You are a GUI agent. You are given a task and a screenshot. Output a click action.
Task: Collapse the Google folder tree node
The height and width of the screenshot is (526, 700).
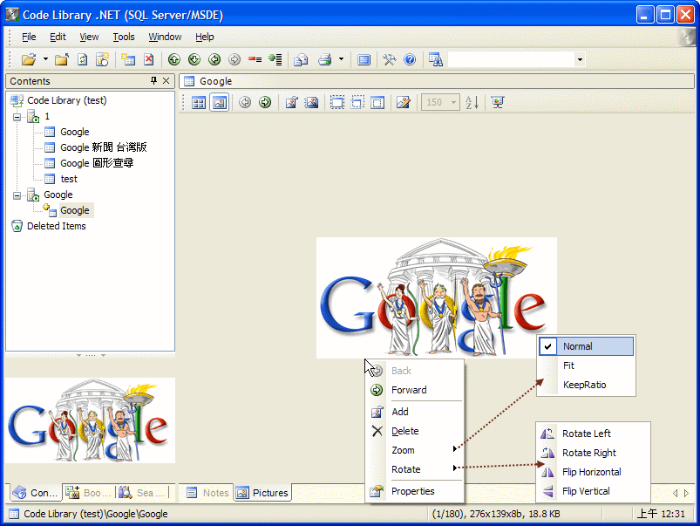(x=17, y=195)
